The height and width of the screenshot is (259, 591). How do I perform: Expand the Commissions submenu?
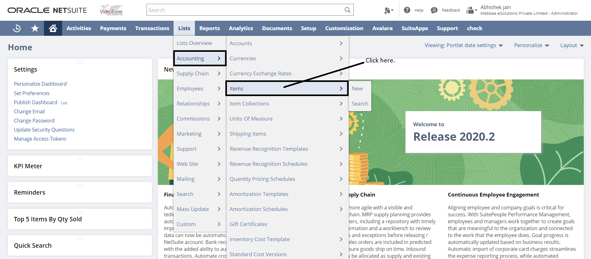click(200, 119)
